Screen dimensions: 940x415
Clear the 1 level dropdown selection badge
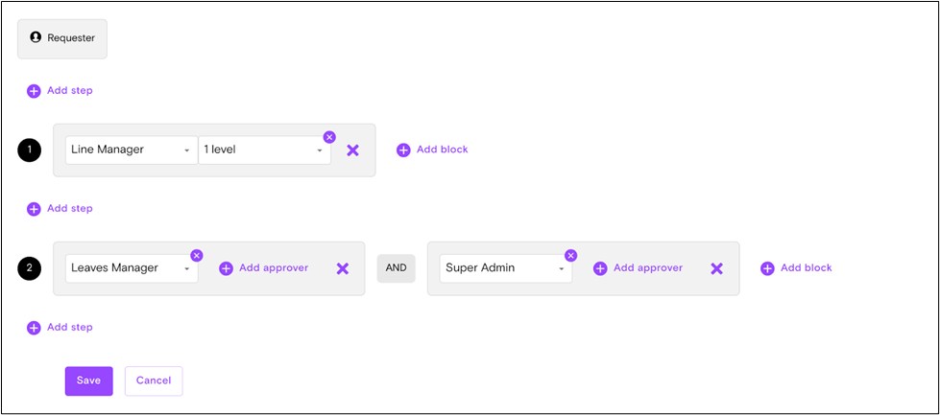pos(329,137)
